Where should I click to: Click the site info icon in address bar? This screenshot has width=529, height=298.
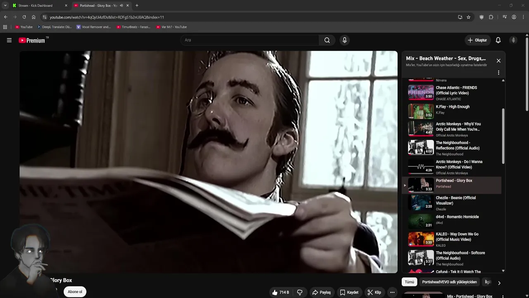(45, 17)
